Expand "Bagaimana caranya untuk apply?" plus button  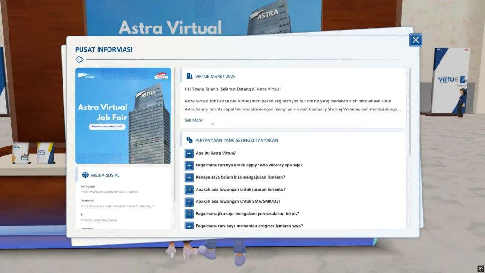(x=189, y=165)
